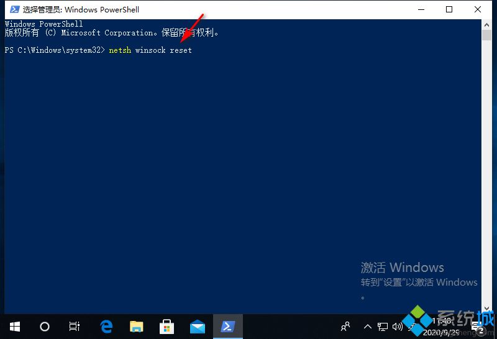Click the 'Windows PowerShell' header line in console
The height and width of the screenshot is (339, 497).
pos(43,24)
